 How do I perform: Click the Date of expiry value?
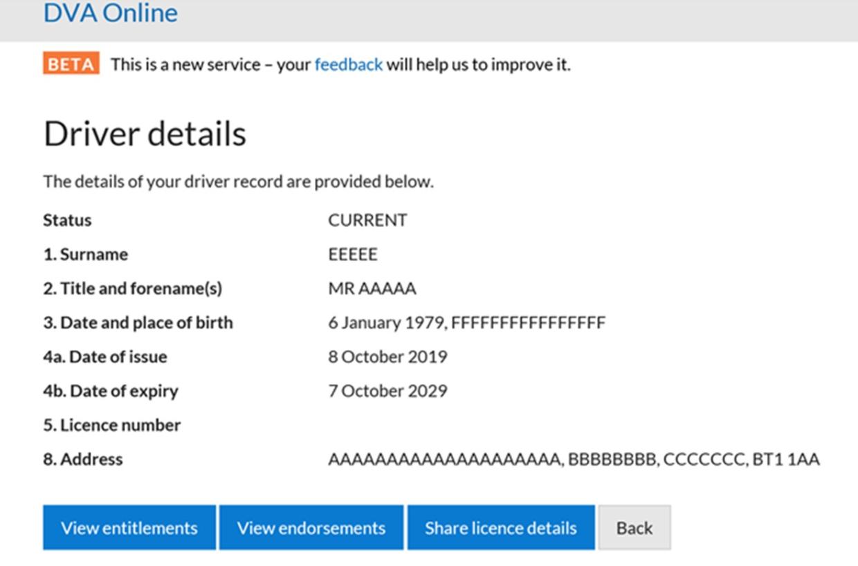pos(387,390)
